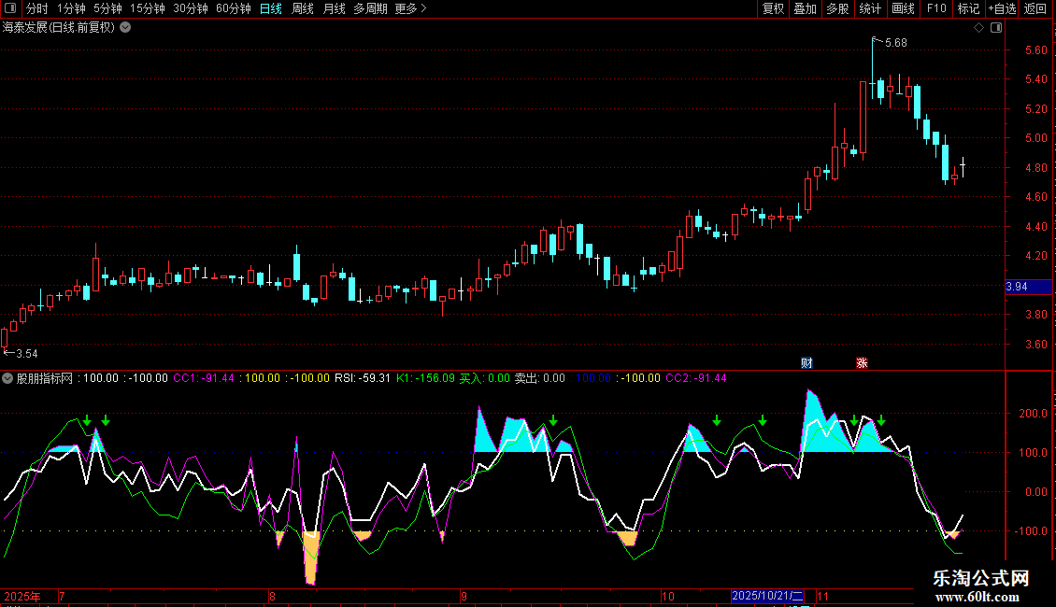Toggle the right side panel icon
The image size is (1056, 607).
(996, 28)
